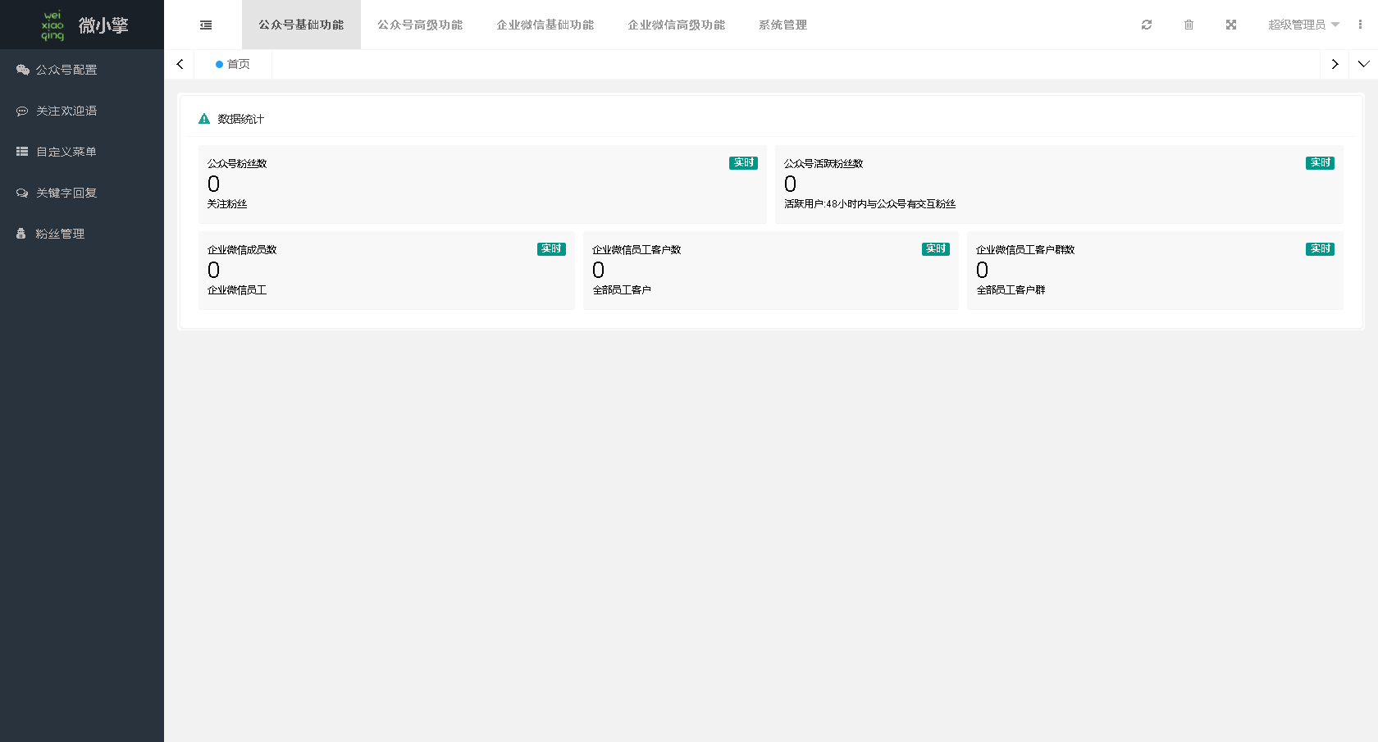Click the 公众号粉丝数 card title
Image resolution: width=1378 pixels, height=742 pixels.
pos(237,164)
